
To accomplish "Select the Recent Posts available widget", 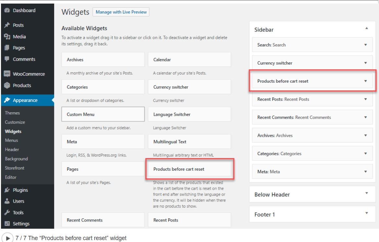I will (189, 220).
